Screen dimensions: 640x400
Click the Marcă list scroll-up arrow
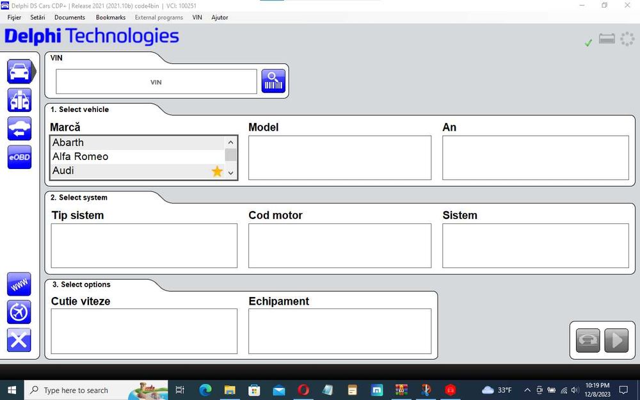[x=230, y=143]
